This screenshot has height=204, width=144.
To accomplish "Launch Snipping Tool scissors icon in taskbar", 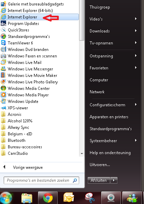I will 90,198.
